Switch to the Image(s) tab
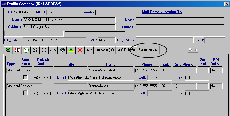This screenshot has height=116, width=230. click(105, 50)
